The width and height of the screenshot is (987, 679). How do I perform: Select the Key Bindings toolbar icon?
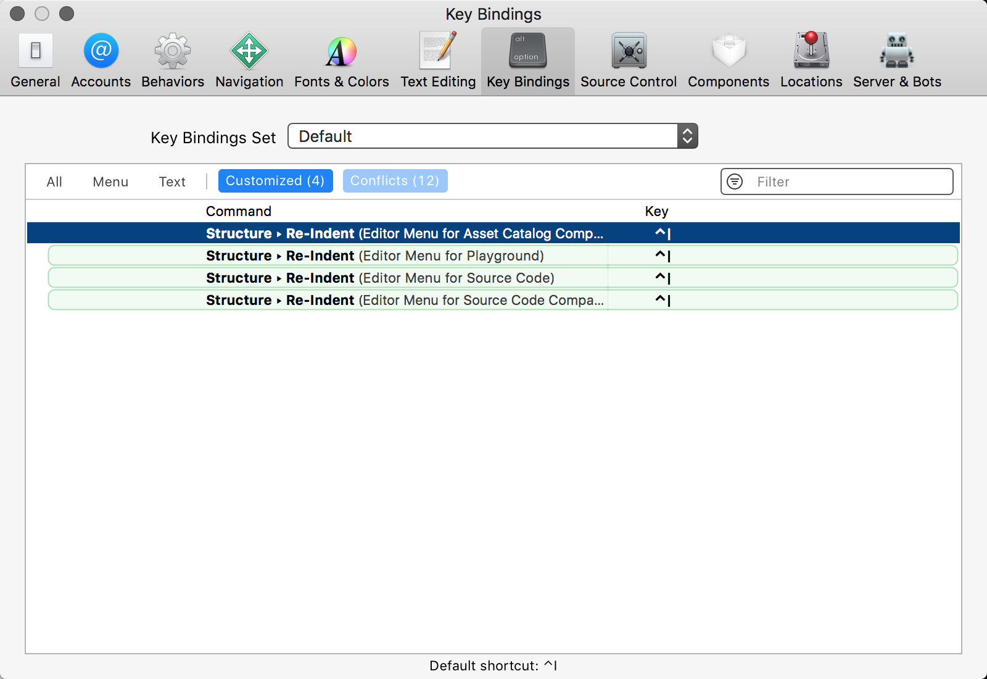528,60
